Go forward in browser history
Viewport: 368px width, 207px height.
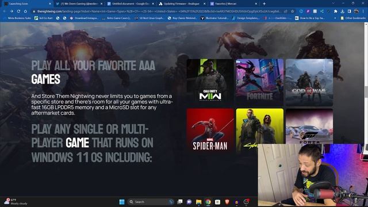pyautogui.click(x=11, y=11)
